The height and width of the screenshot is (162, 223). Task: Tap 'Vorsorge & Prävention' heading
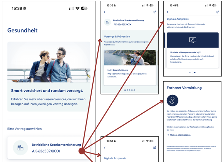pos(117,36)
